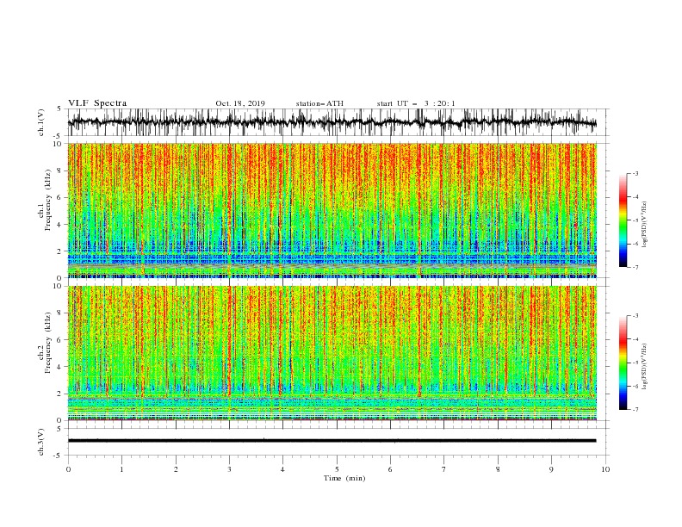Click the "-5" tick on ch.3(V) axis
The image size is (682, 527).
58,456
